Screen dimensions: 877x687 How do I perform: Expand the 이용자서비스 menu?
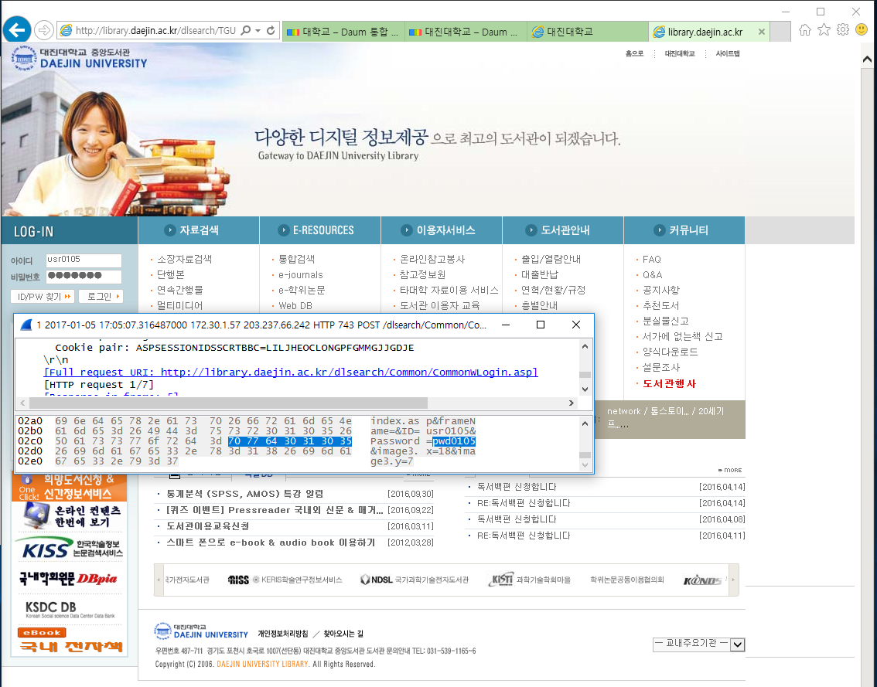[442, 230]
